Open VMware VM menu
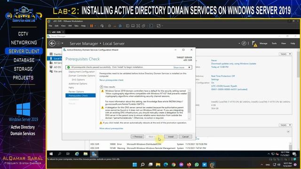 pyautogui.click(x=70, y=26)
